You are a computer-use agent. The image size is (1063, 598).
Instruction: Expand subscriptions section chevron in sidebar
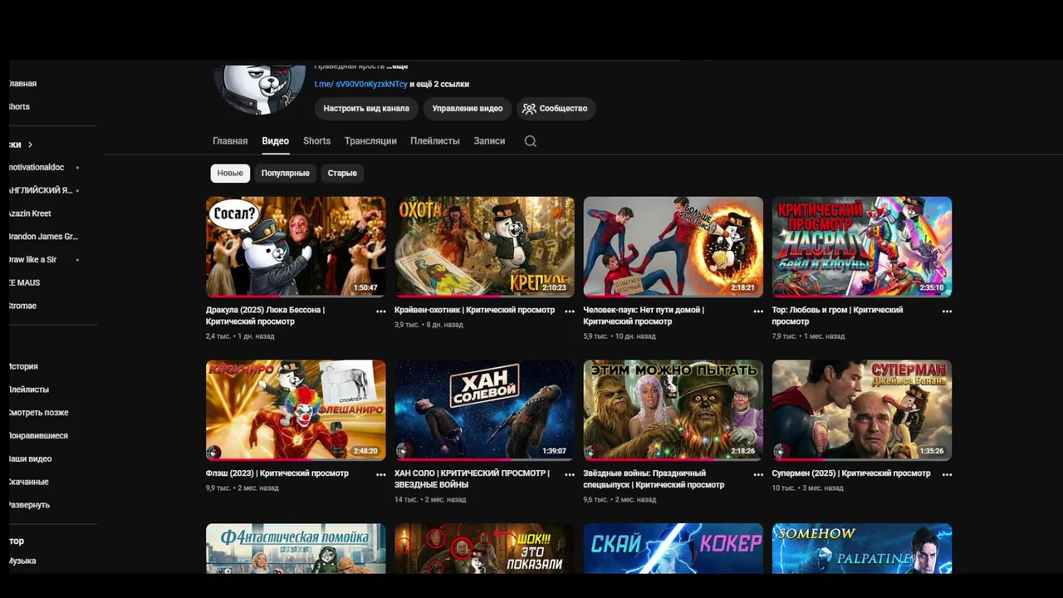[30, 145]
